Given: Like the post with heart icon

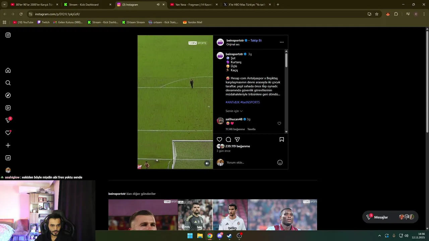Looking at the screenshot, I should (219, 139).
